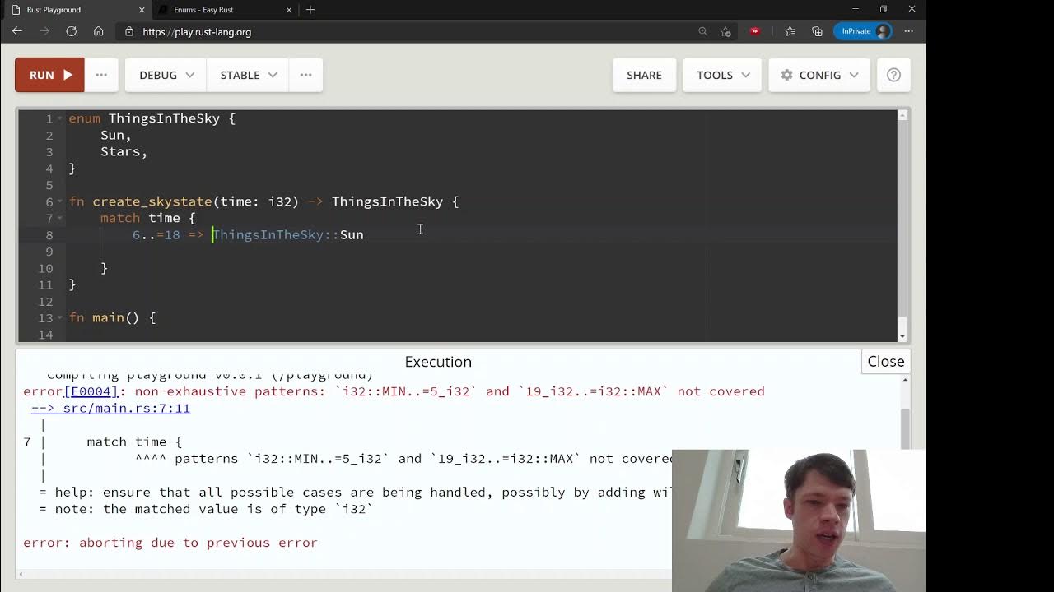Click the editor scrollbar down arrow
Screen dimensions: 1054x592
point(902,336)
